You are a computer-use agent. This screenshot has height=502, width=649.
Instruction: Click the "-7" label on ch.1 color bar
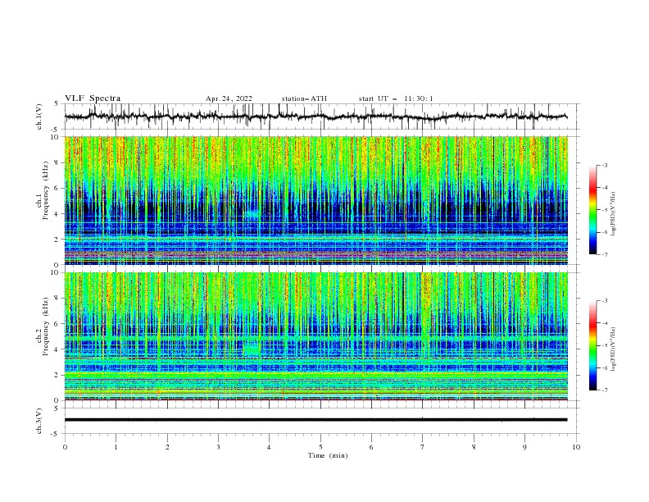pos(605,254)
